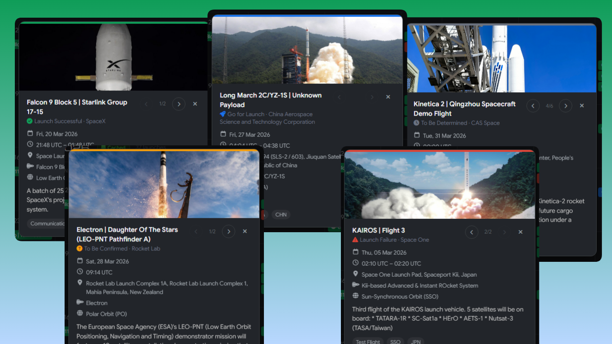Close the Long March 2C/YZ-1S card
Screen dimensions: 612x344
click(x=388, y=97)
